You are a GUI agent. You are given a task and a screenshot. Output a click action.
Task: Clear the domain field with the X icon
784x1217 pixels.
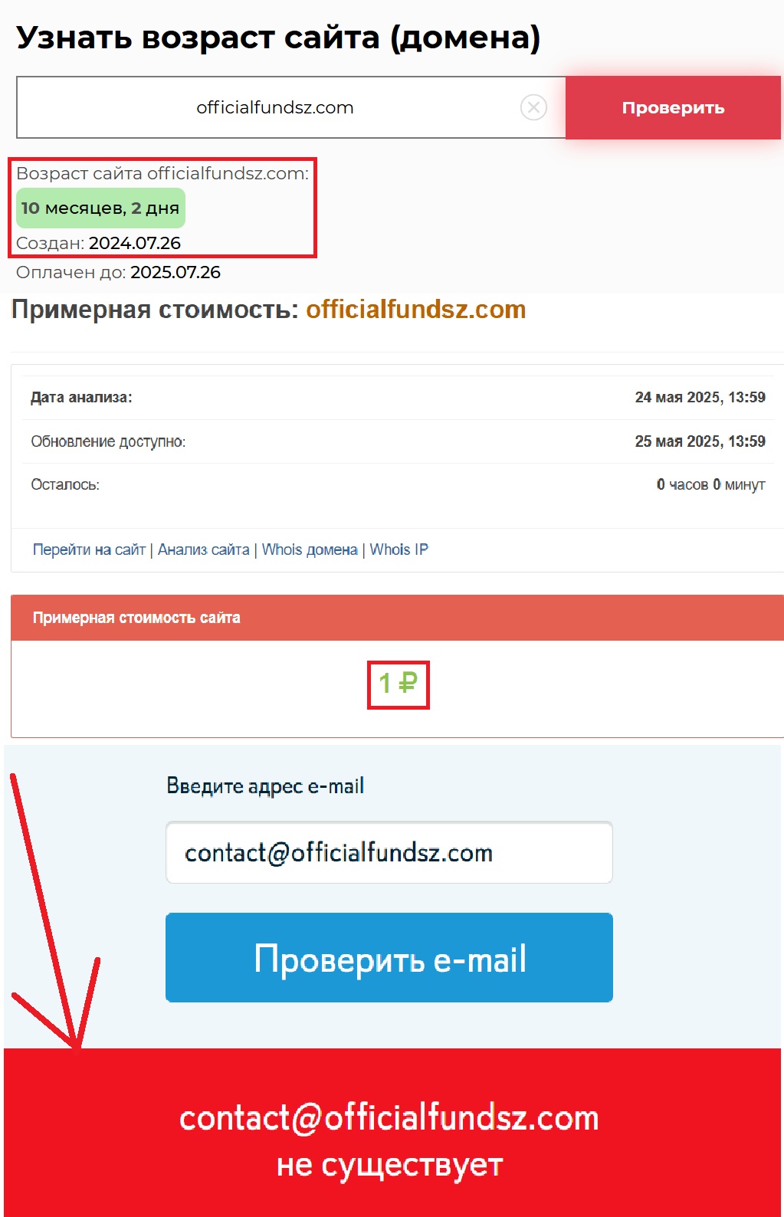(x=533, y=107)
